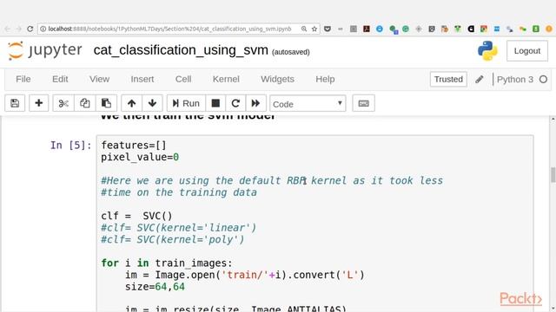556x312 pixels.
Task: Click the for i in train_images line
Action: 167,263
